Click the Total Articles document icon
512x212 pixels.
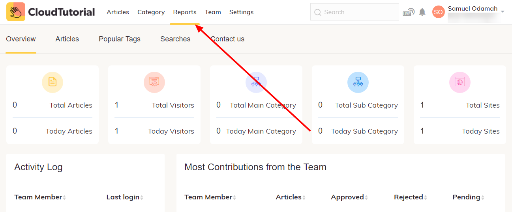(x=53, y=82)
